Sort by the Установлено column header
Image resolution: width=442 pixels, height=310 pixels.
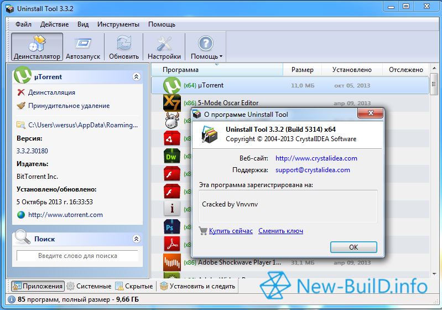352,70
